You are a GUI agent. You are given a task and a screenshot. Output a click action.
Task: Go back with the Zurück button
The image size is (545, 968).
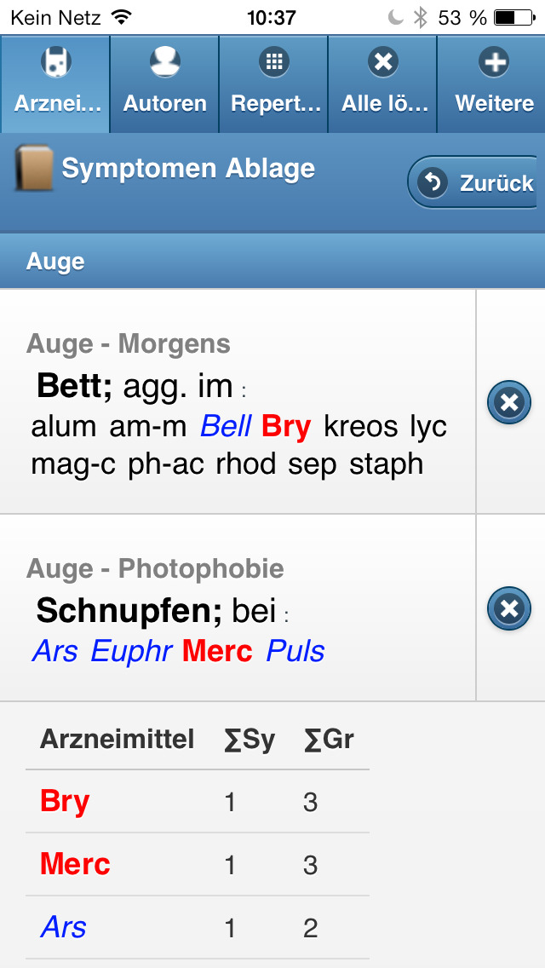472,182
